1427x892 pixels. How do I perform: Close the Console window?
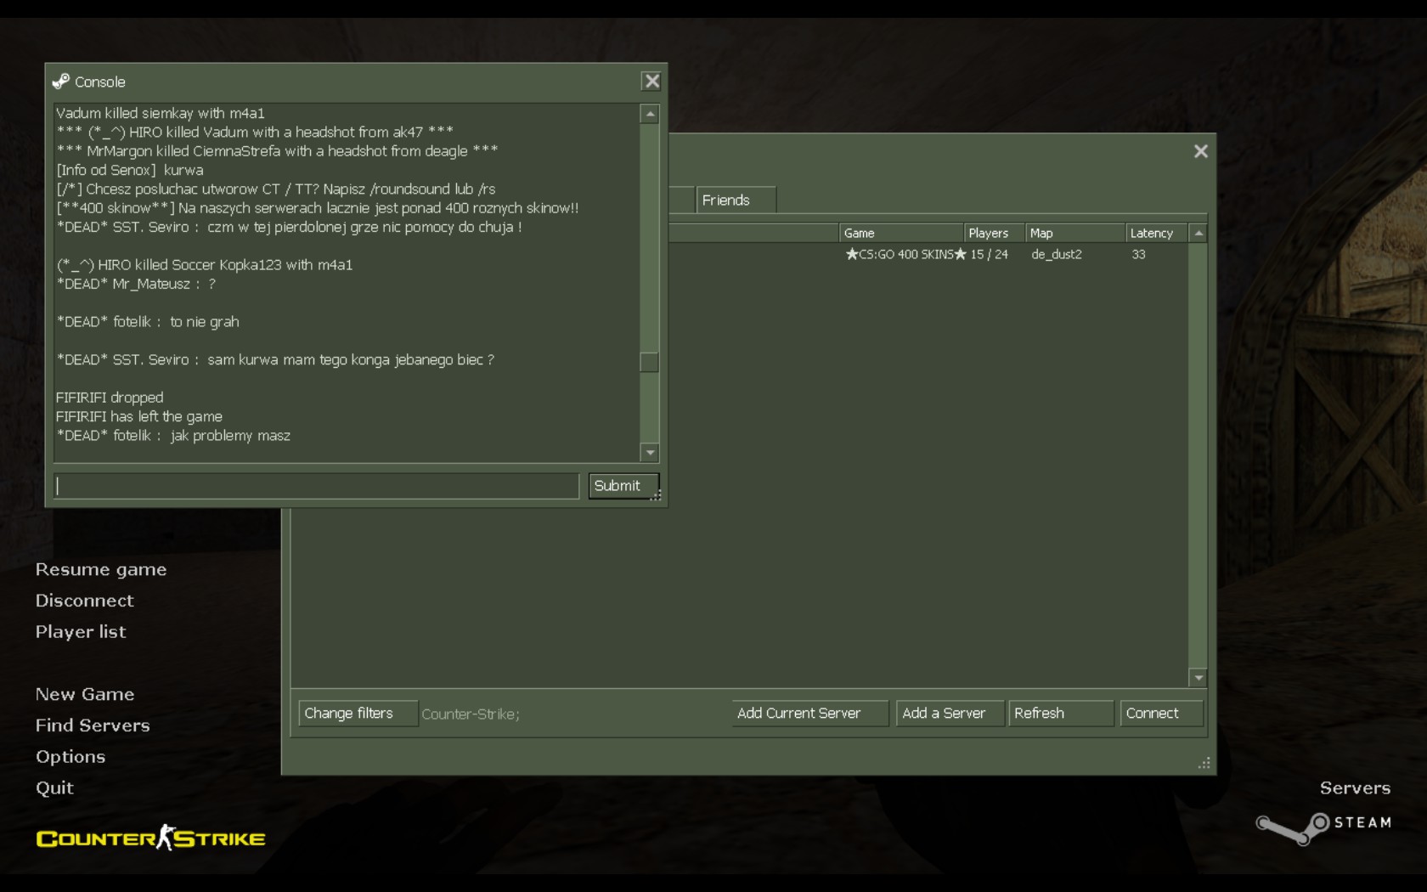tap(651, 82)
